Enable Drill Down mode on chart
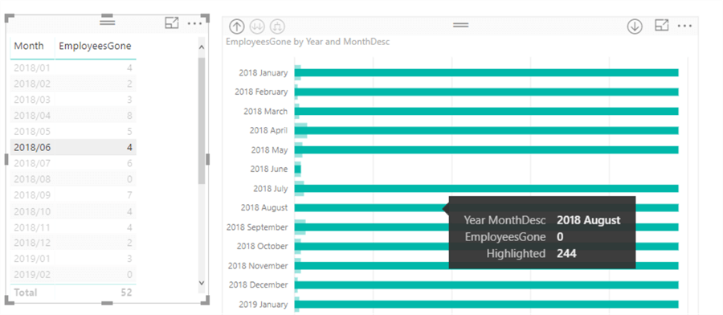723x315 pixels. pyautogui.click(x=635, y=27)
